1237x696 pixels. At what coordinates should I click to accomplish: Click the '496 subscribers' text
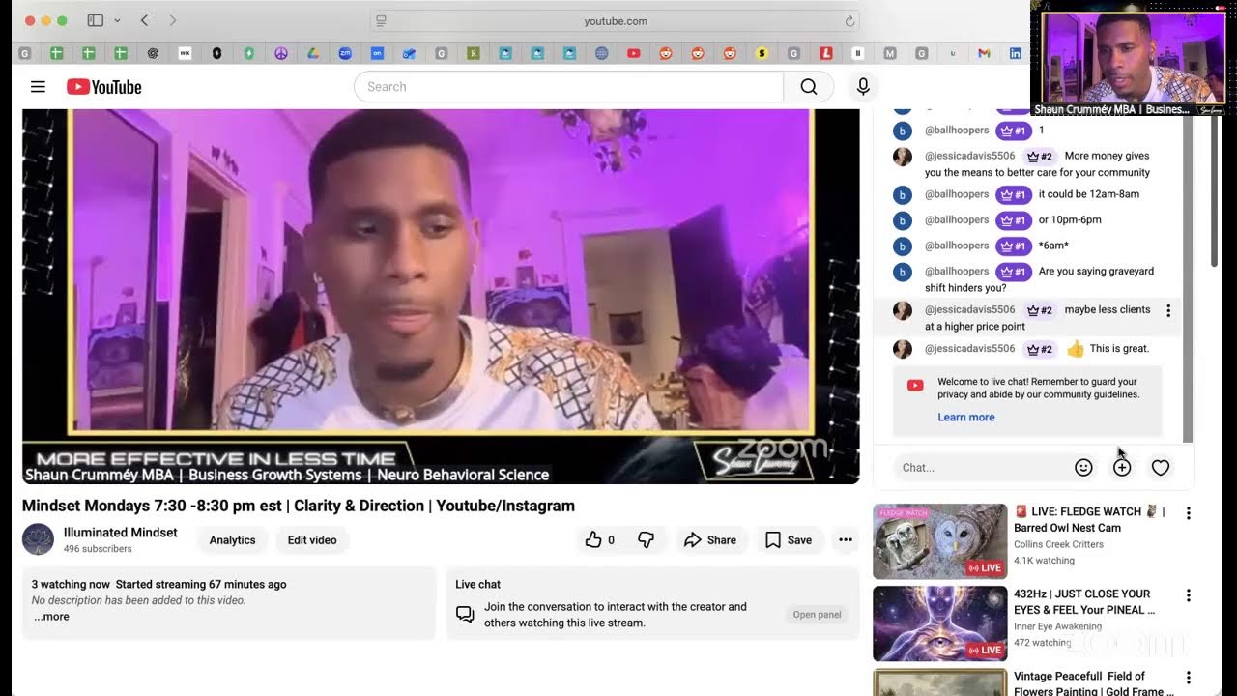pos(98,549)
